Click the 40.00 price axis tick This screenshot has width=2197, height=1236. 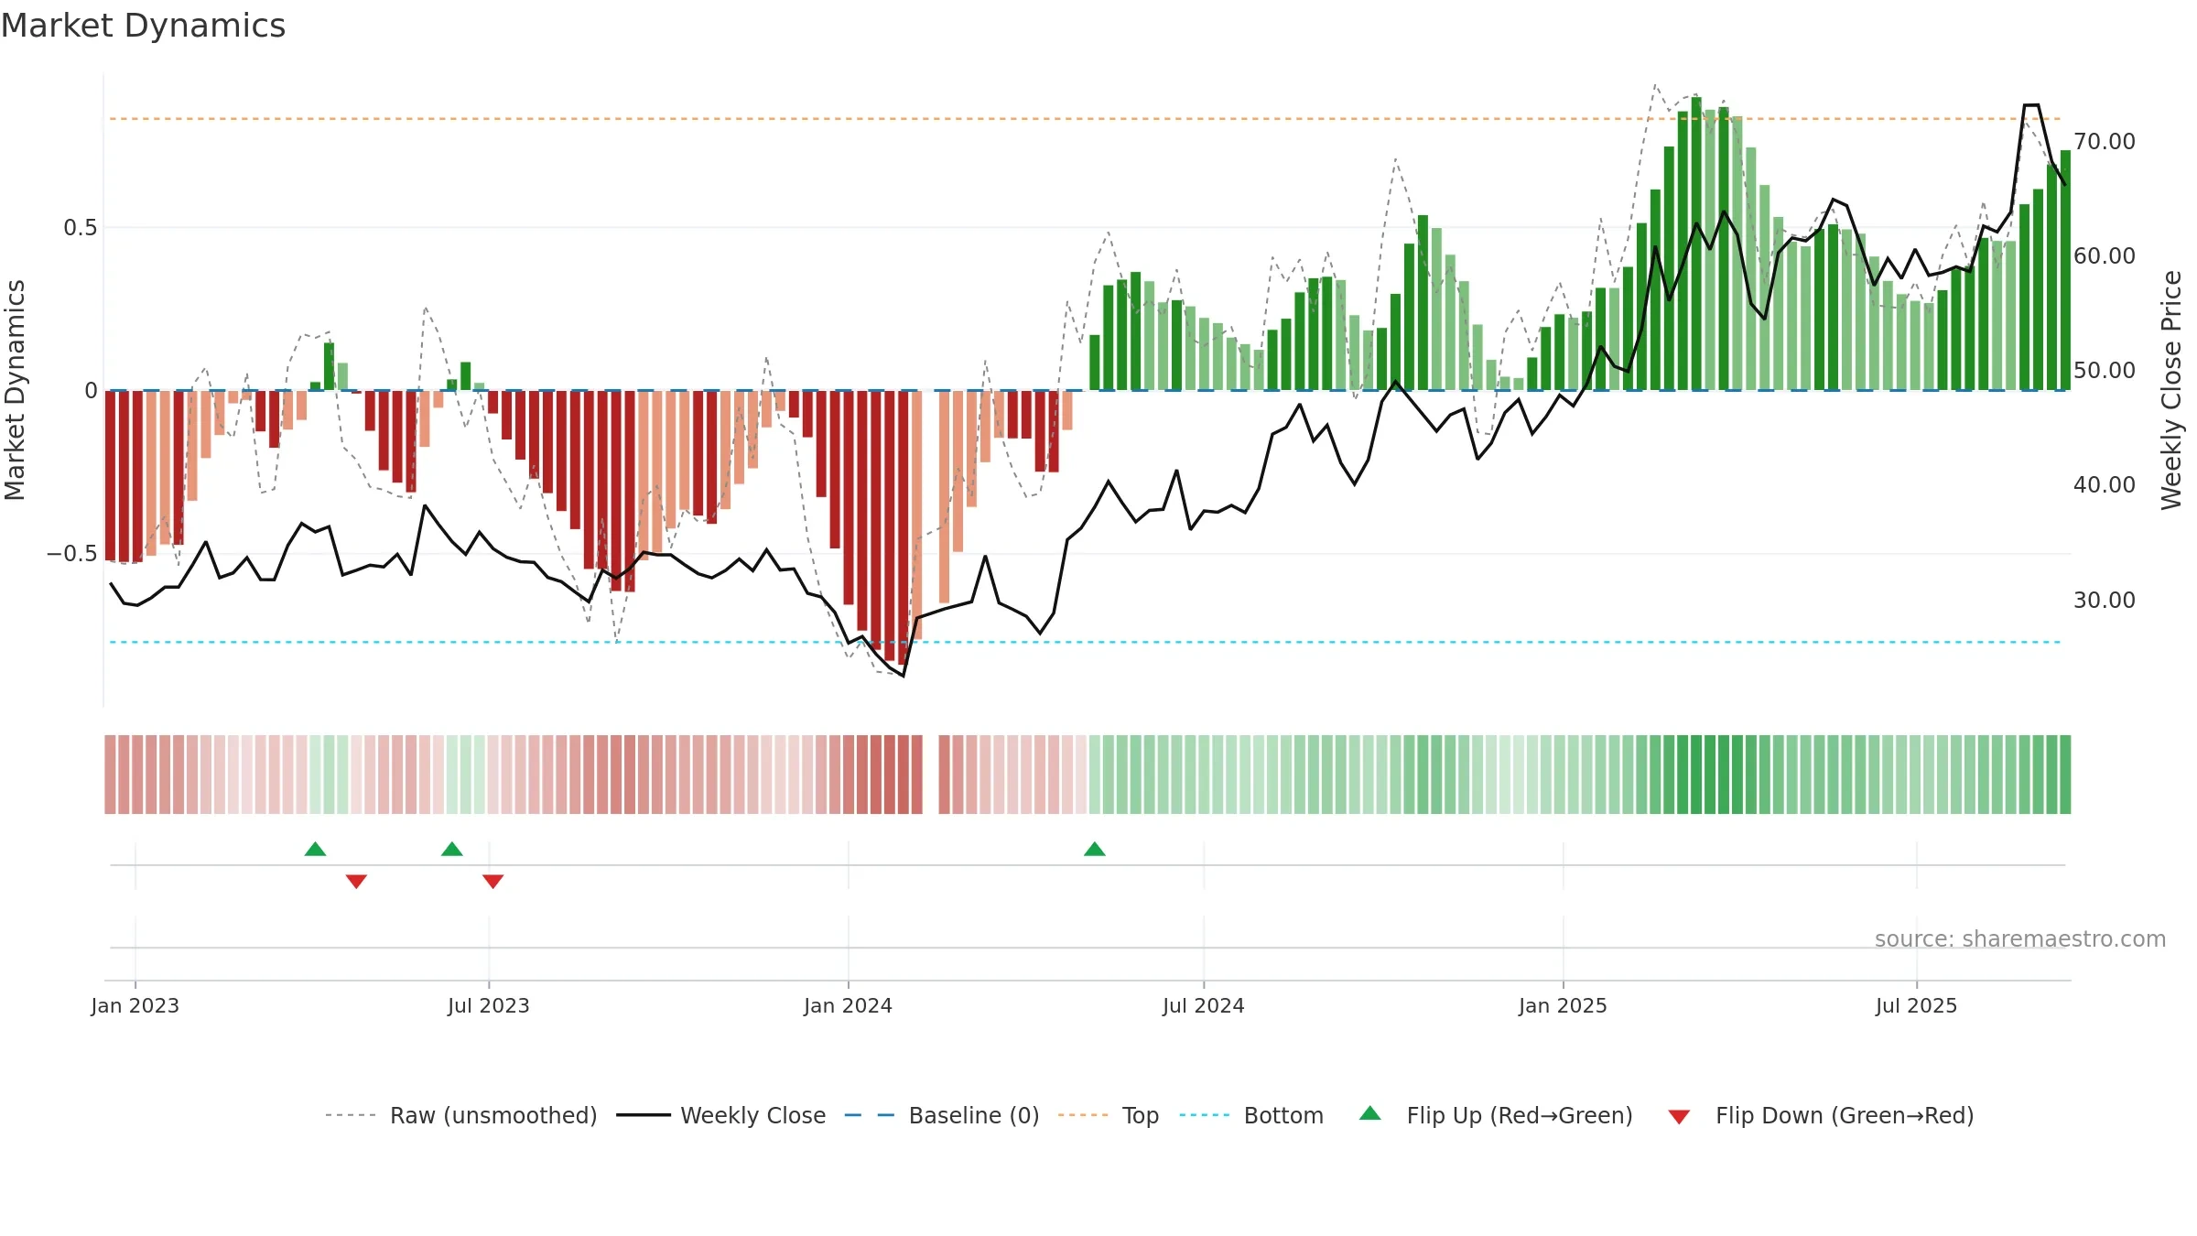click(x=2105, y=484)
